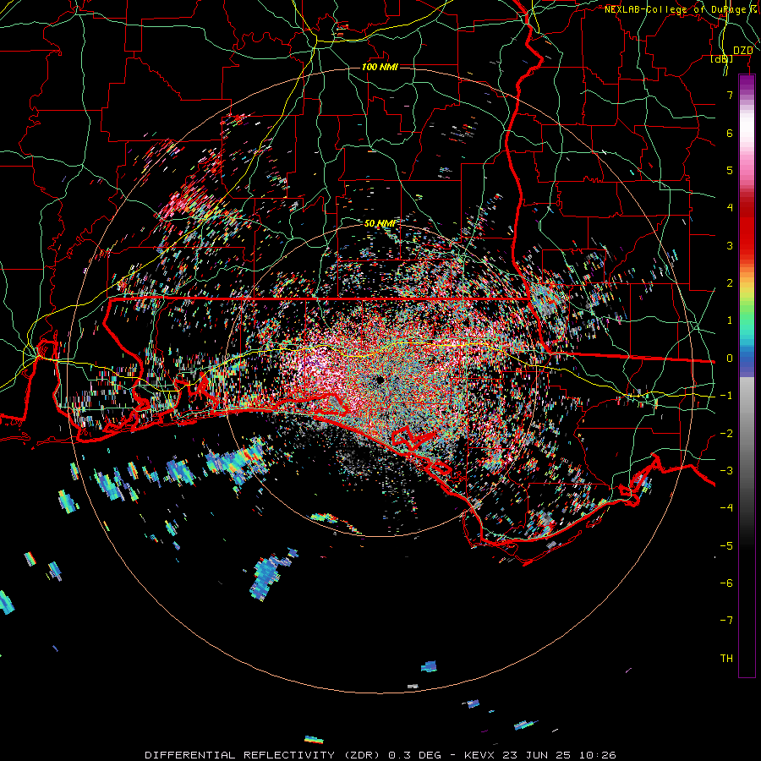Viewport: 761px width, 761px height.
Task: Click the KEVX station identifier
Action: [481, 755]
